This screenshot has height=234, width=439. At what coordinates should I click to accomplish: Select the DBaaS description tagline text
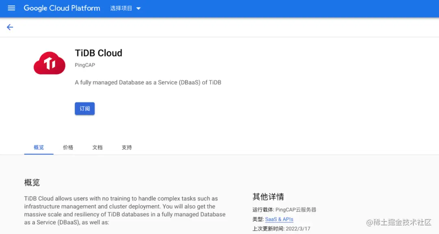(x=148, y=82)
